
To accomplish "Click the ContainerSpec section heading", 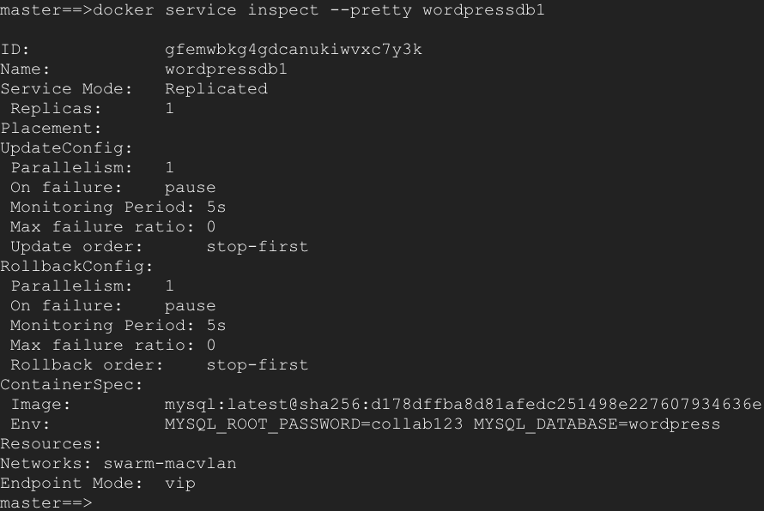I will (x=71, y=384).
